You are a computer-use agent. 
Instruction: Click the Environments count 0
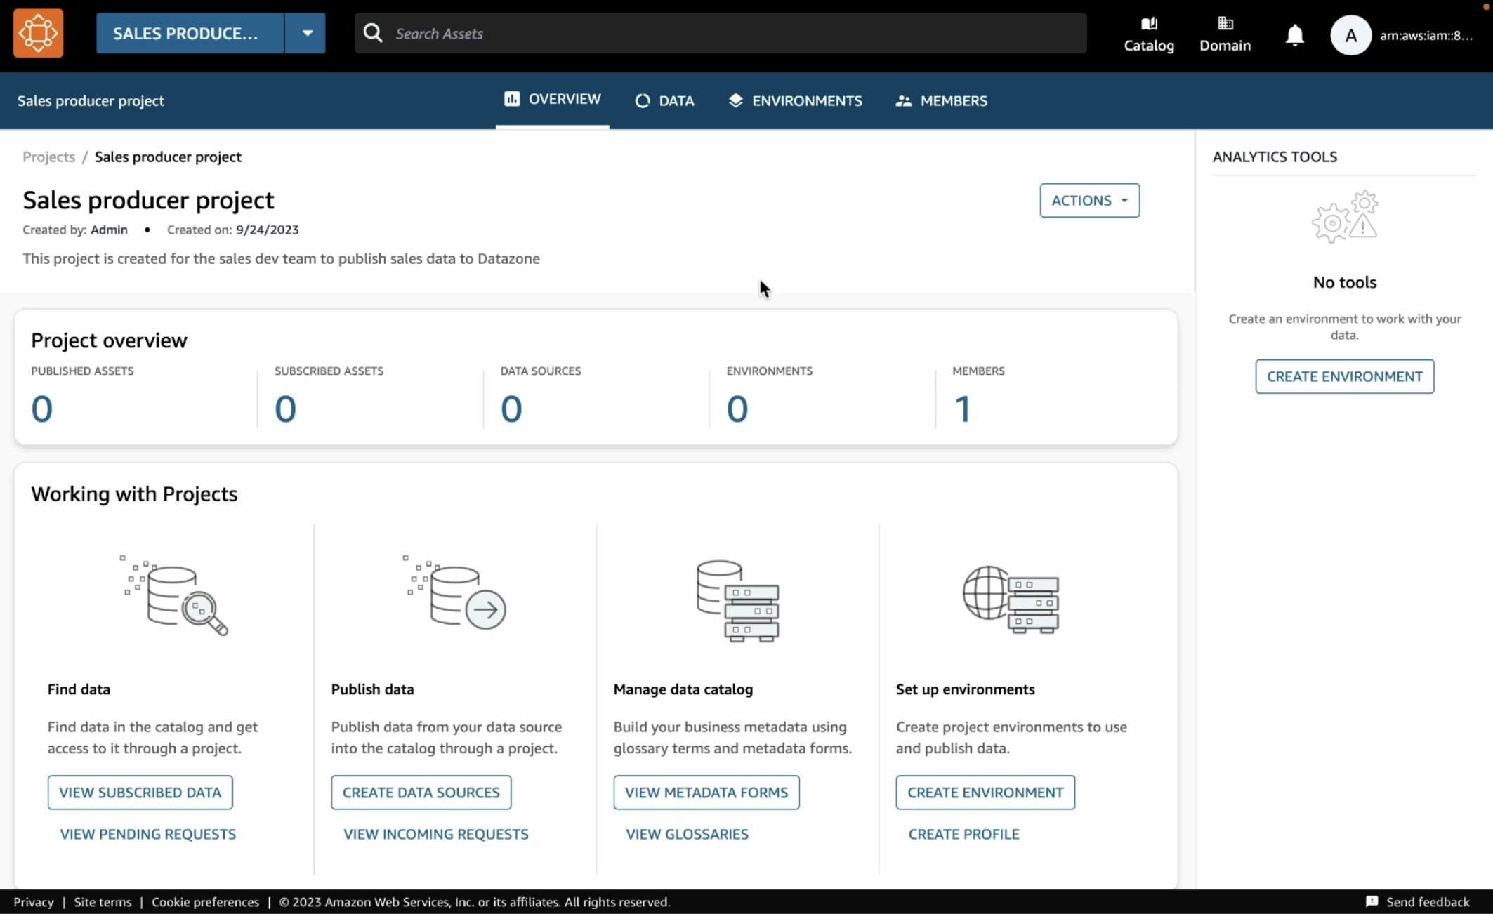pyautogui.click(x=737, y=409)
